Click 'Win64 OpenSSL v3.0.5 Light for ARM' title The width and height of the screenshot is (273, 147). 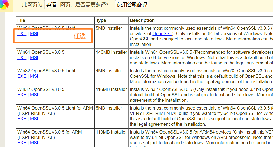(x=55, y=108)
